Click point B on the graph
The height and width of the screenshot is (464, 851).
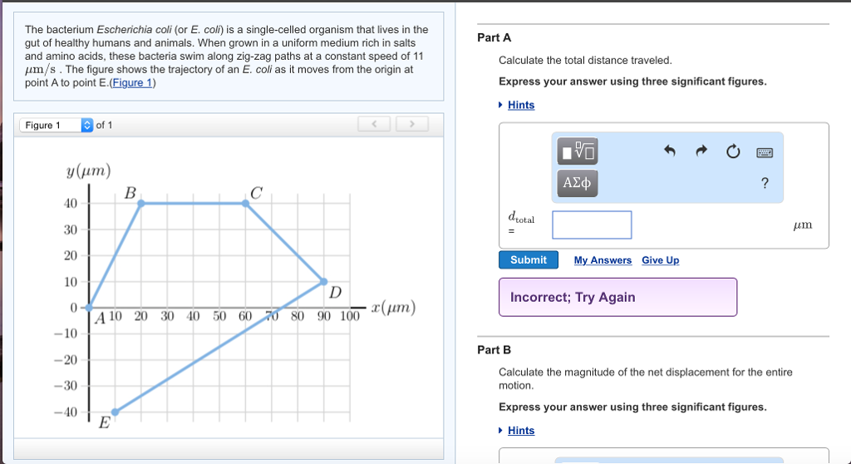(141, 203)
